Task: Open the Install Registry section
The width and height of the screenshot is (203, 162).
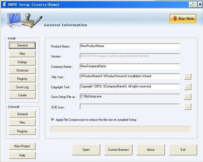Action: (22, 79)
